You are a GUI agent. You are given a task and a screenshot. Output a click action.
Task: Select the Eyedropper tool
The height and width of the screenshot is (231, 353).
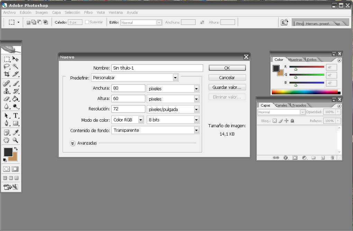[15, 133]
